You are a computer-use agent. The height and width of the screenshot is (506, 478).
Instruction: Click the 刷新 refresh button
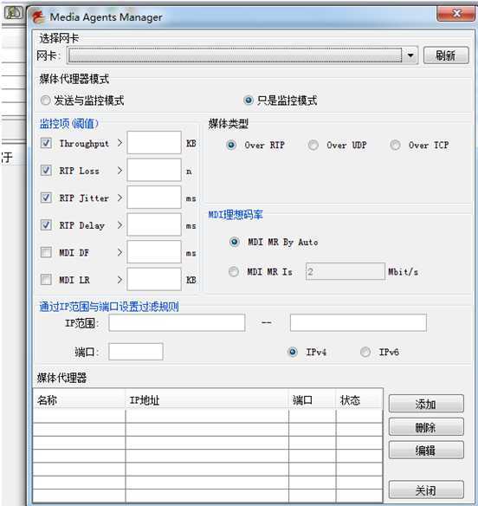pos(446,55)
